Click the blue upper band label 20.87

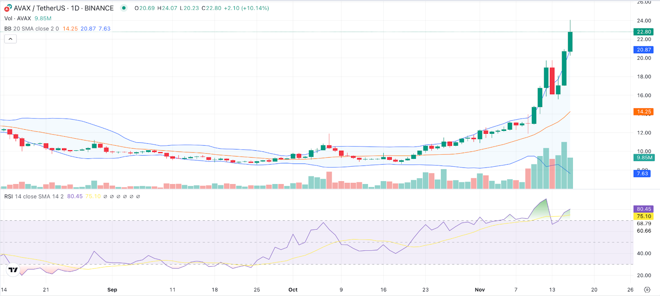click(x=643, y=49)
